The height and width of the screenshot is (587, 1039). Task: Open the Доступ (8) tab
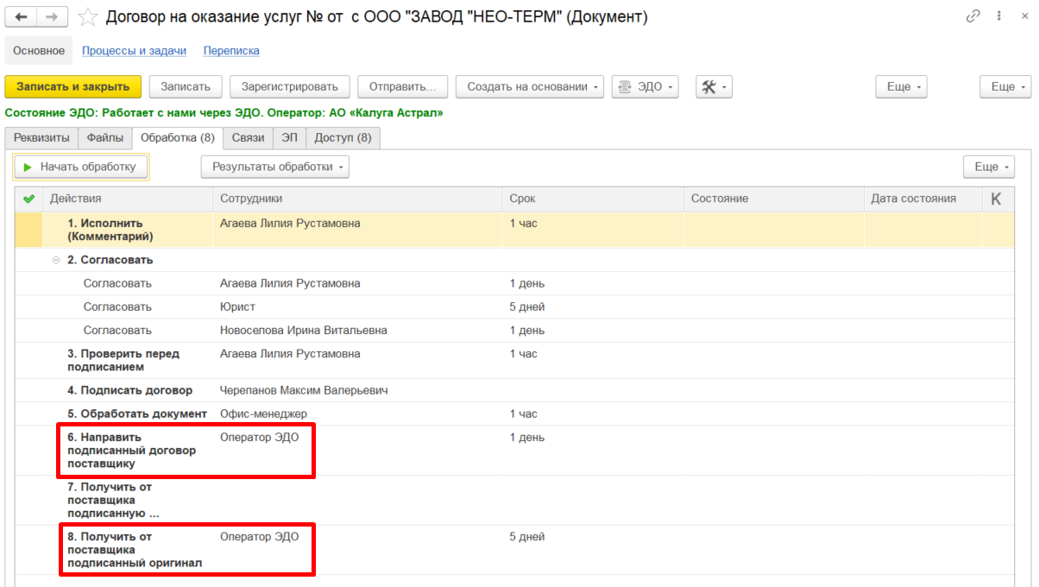[343, 137]
